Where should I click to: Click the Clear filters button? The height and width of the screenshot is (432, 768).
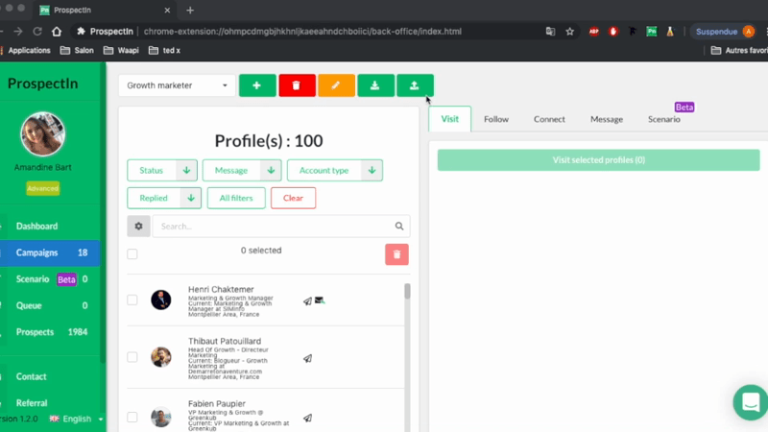(x=293, y=198)
